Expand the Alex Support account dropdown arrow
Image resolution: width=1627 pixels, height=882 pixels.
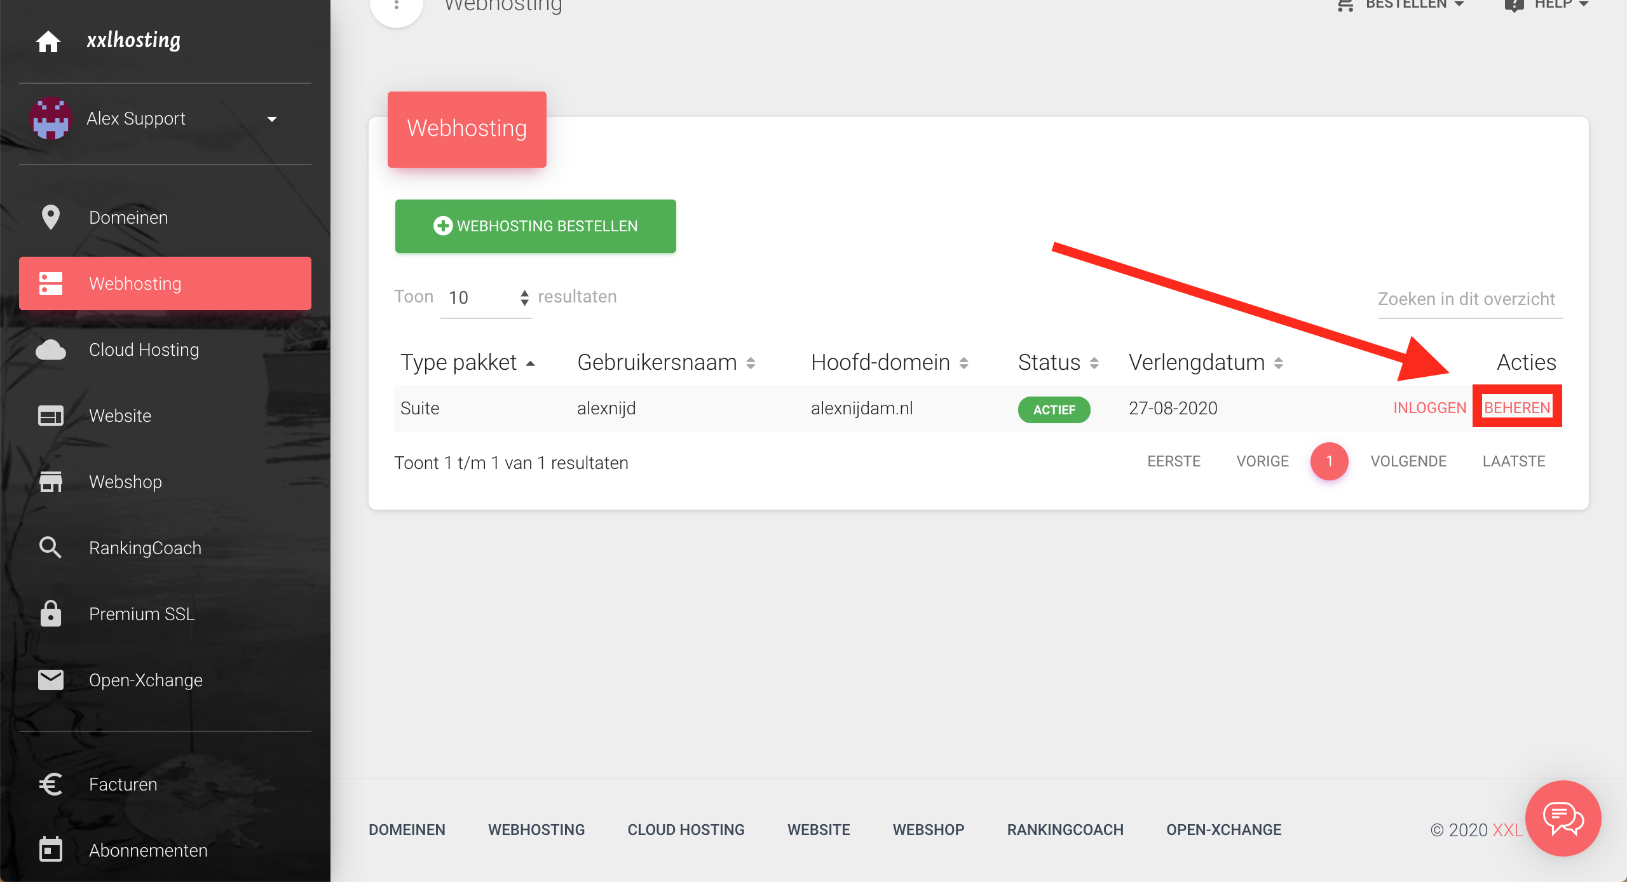point(272,119)
